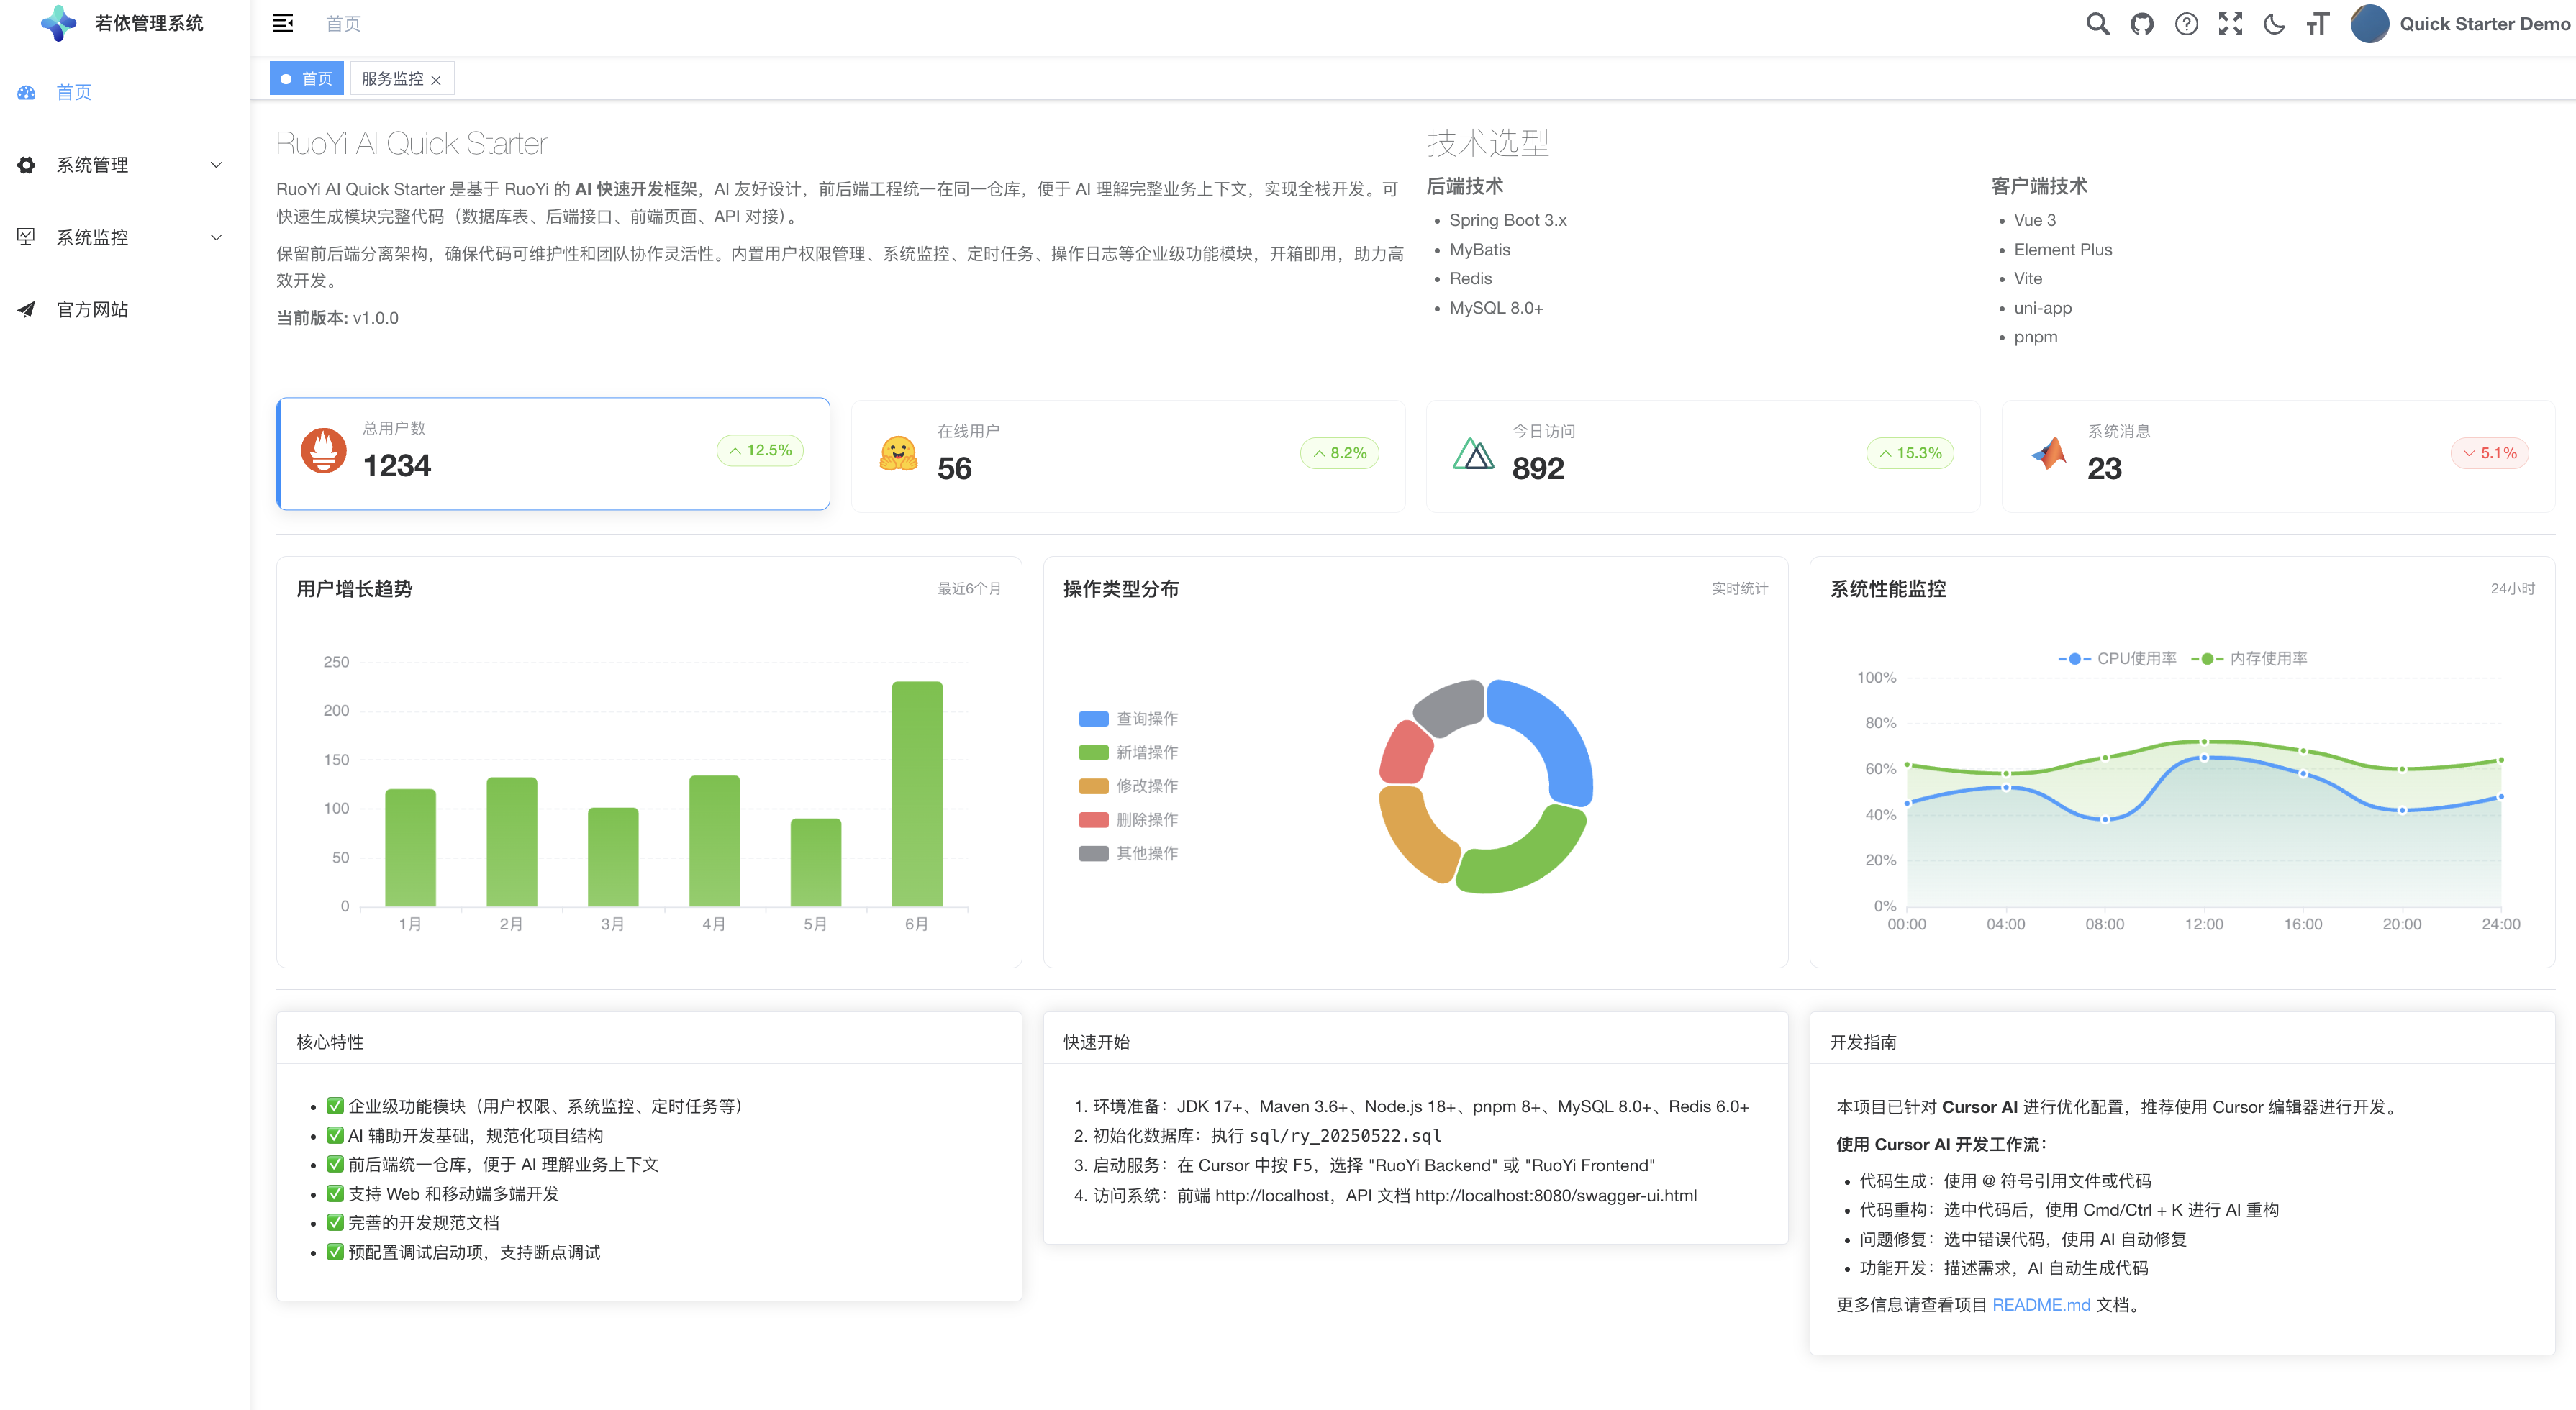Click the 系统监控 monitor icon

click(x=26, y=237)
